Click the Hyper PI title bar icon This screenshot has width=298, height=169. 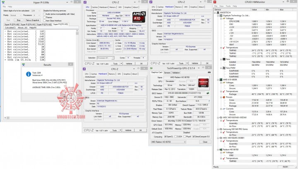pos(3,2)
